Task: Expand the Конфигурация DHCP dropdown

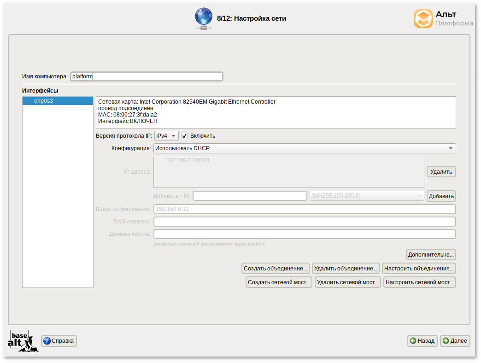Action: (304, 148)
